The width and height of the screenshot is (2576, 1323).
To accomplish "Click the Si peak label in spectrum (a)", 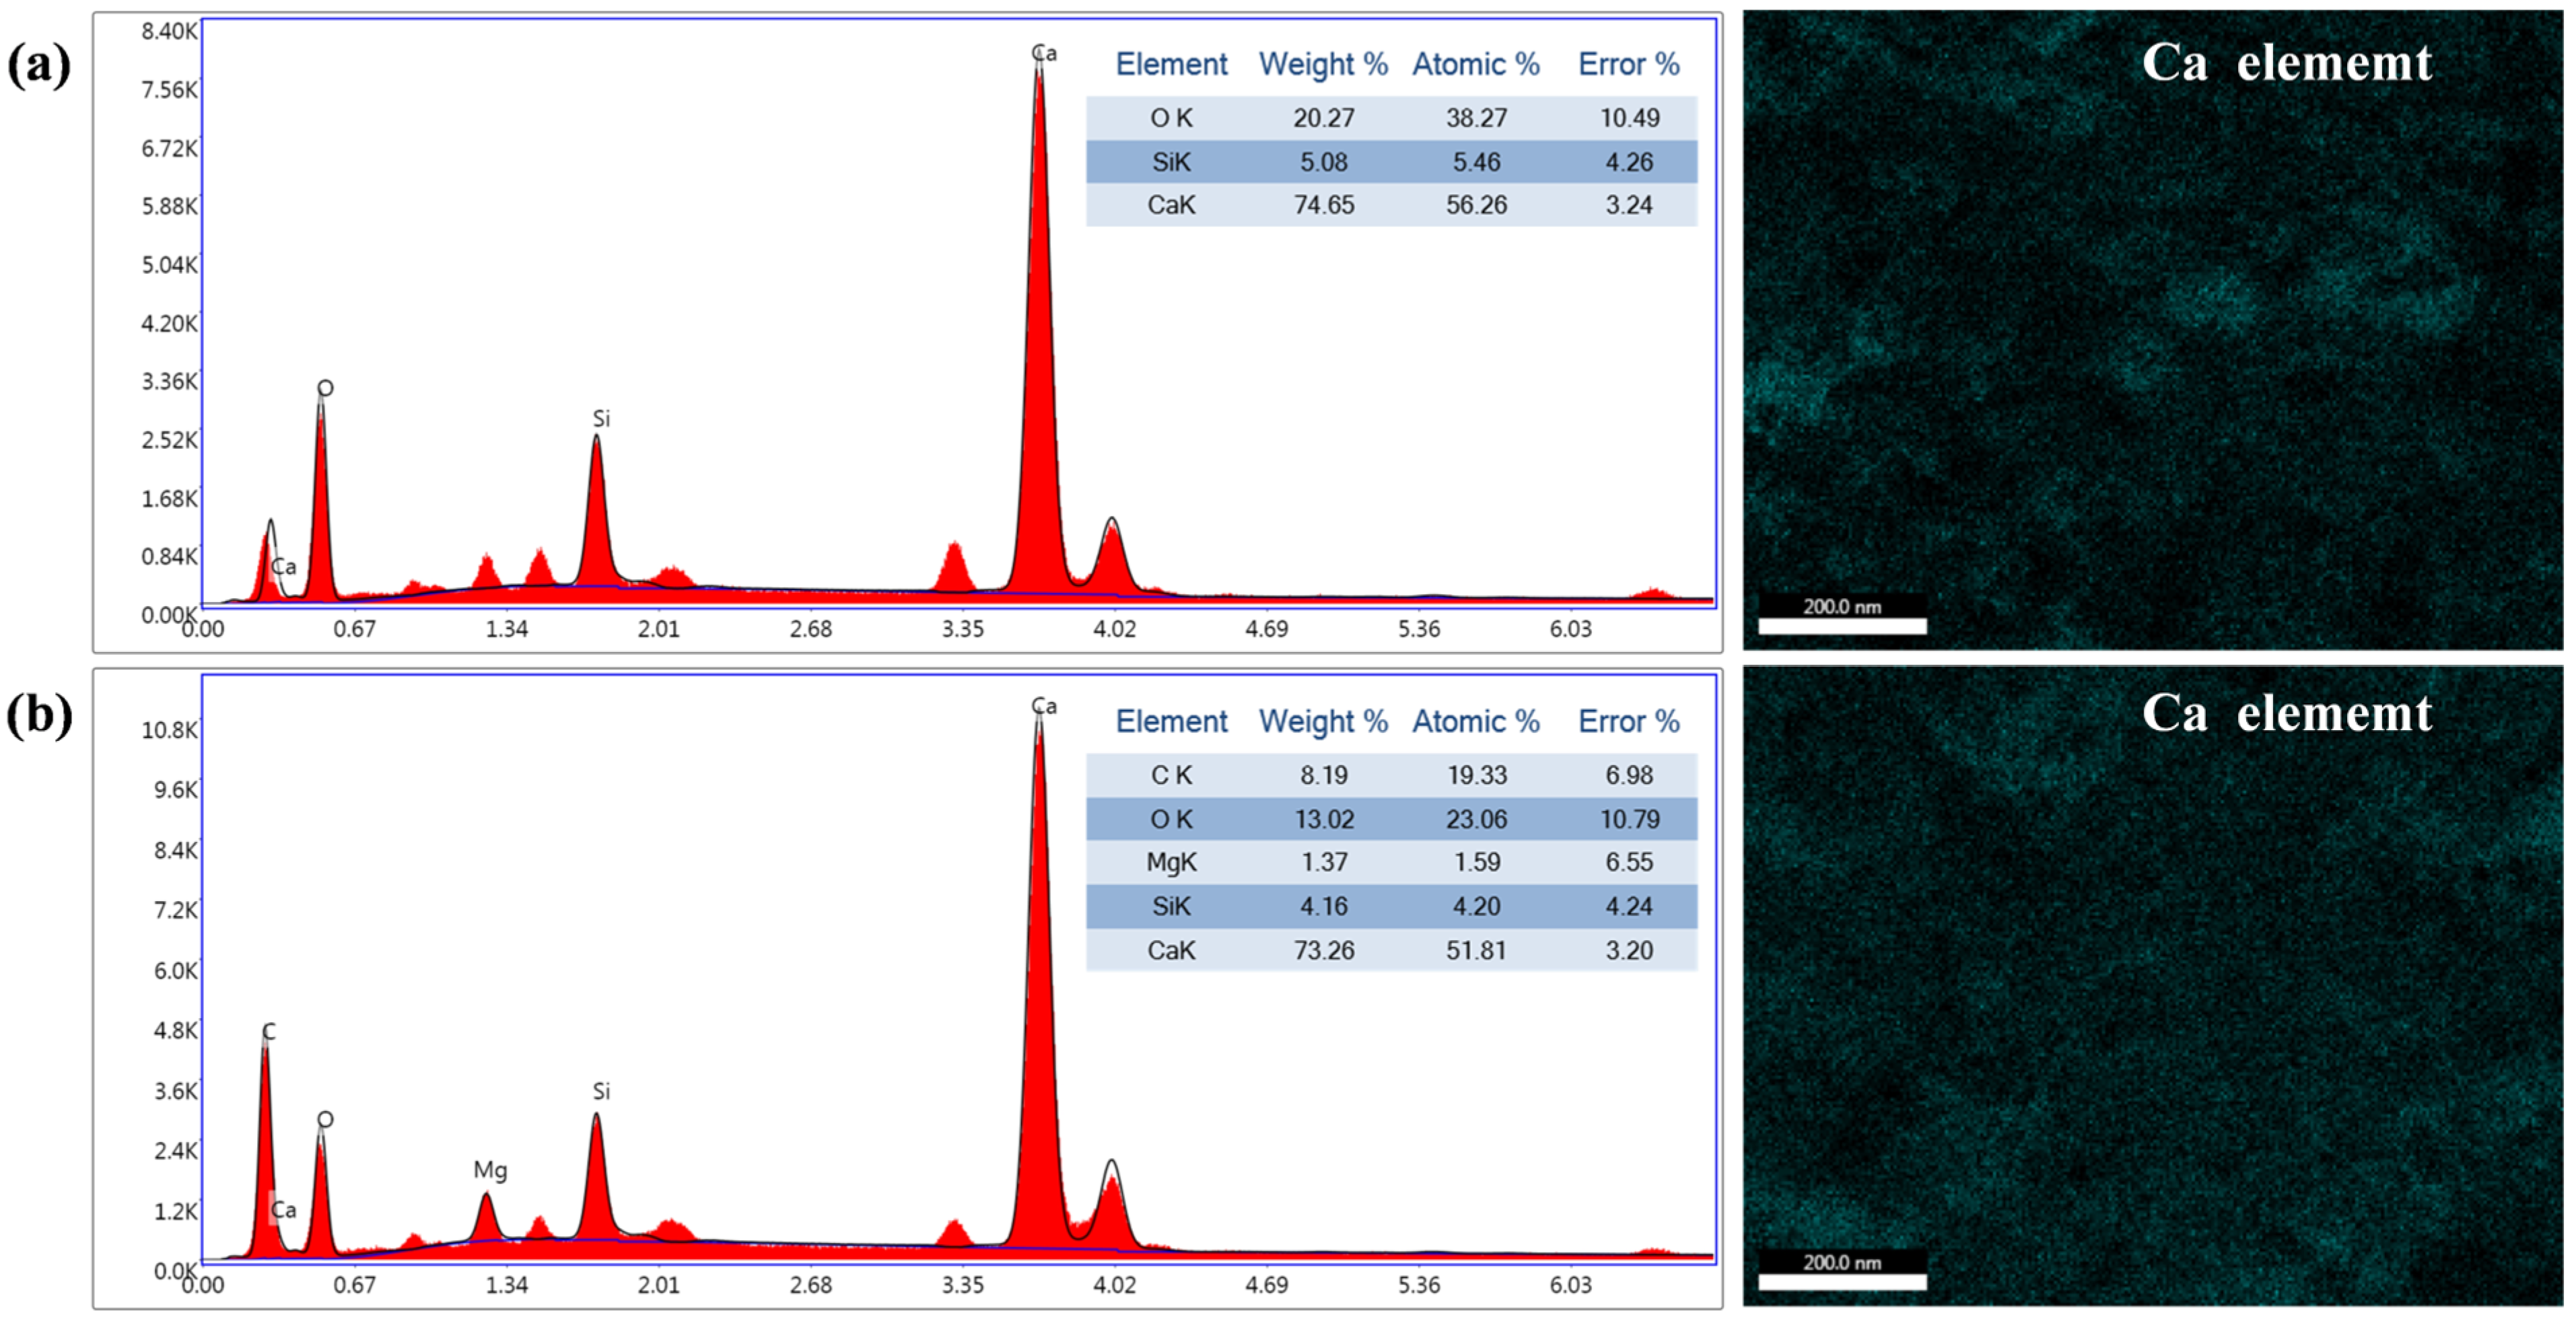I will tap(601, 419).
